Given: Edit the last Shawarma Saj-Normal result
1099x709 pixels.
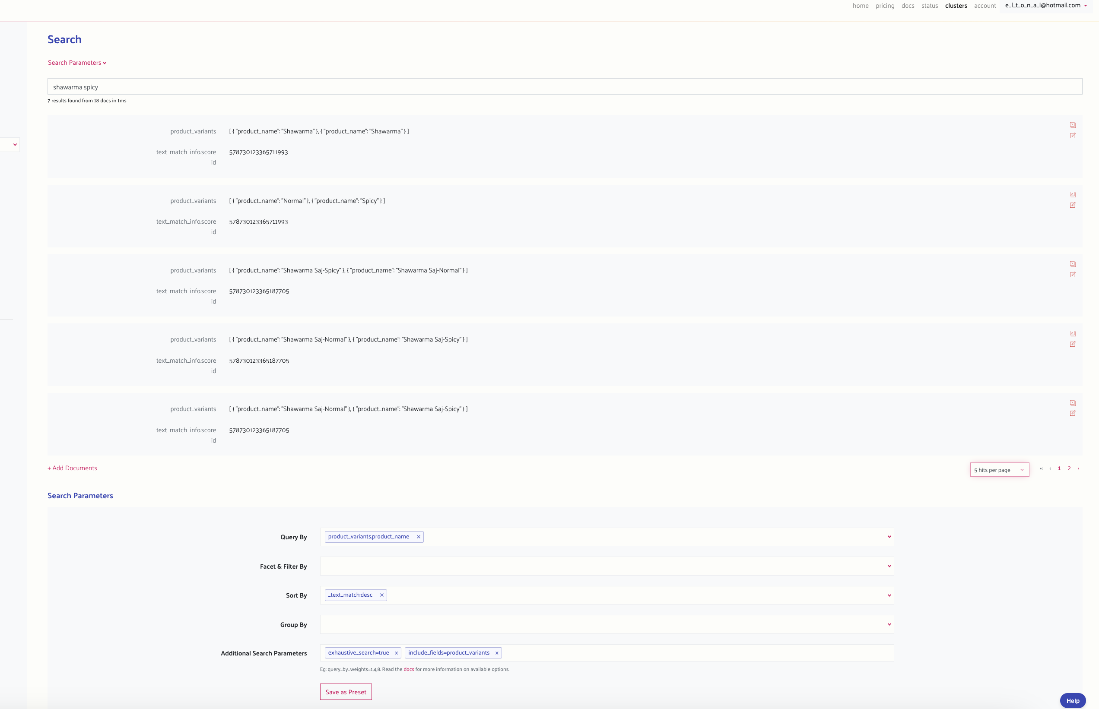Looking at the screenshot, I should (x=1073, y=413).
